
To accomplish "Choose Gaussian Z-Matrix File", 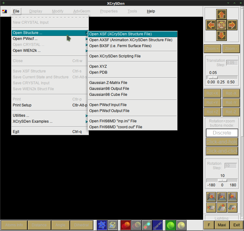I will pyautogui.click(x=133, y=82).
